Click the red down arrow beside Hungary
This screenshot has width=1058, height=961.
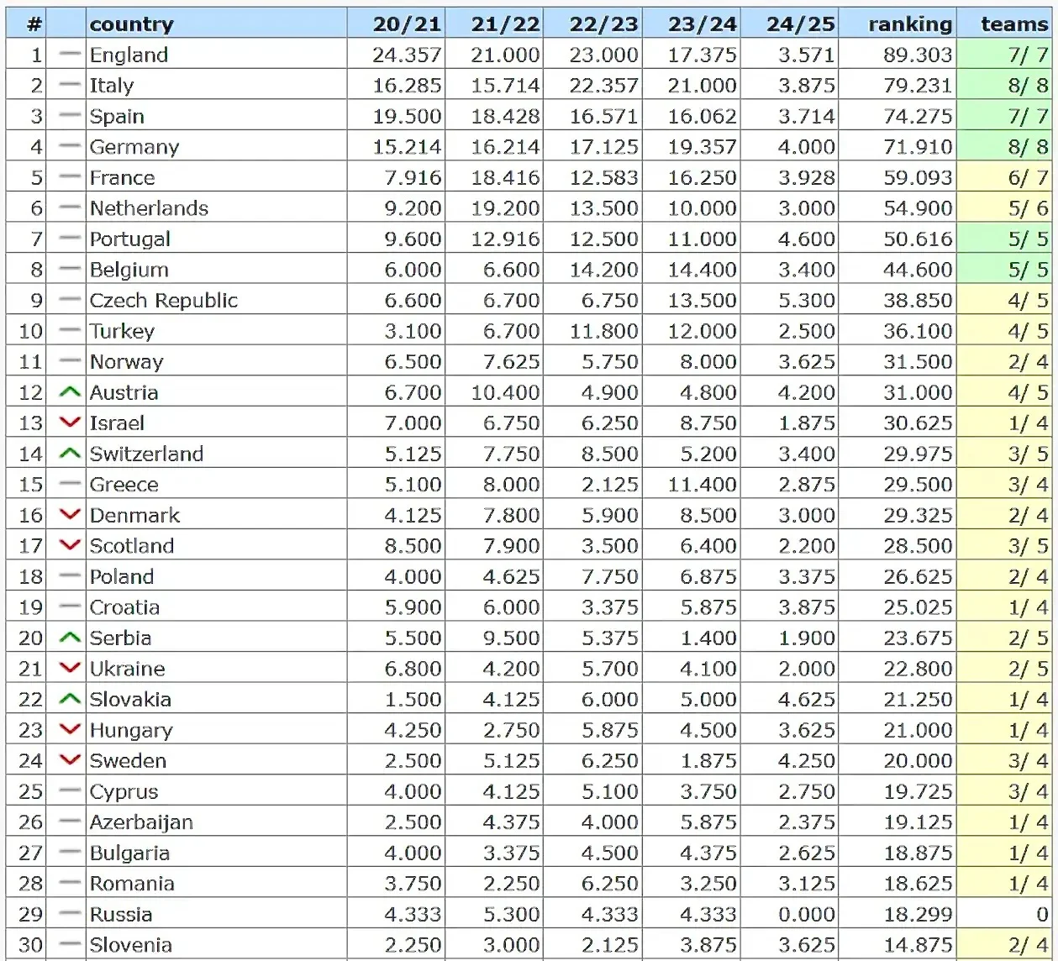(x=70, y=730)
